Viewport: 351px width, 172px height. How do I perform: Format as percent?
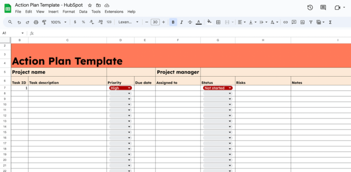point(83,22)
